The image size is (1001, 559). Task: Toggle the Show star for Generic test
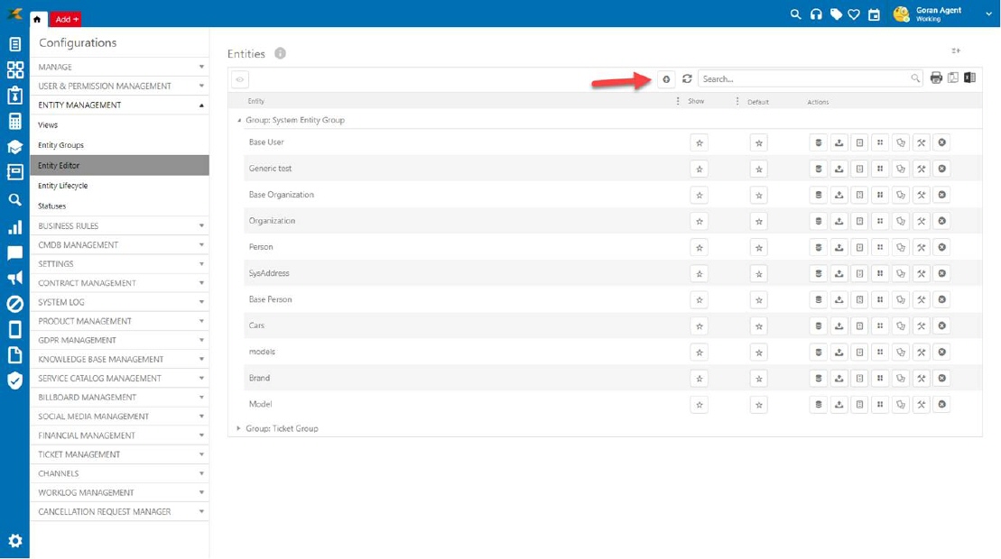tap(699, 170)
